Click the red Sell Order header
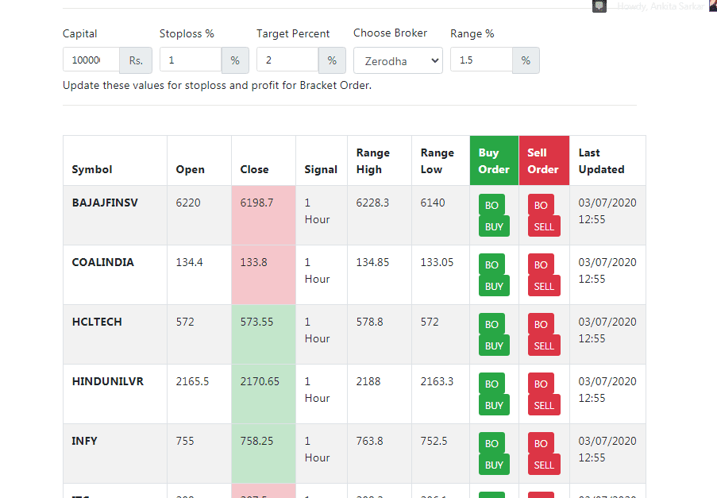717x498 pixels. [544, 160]
